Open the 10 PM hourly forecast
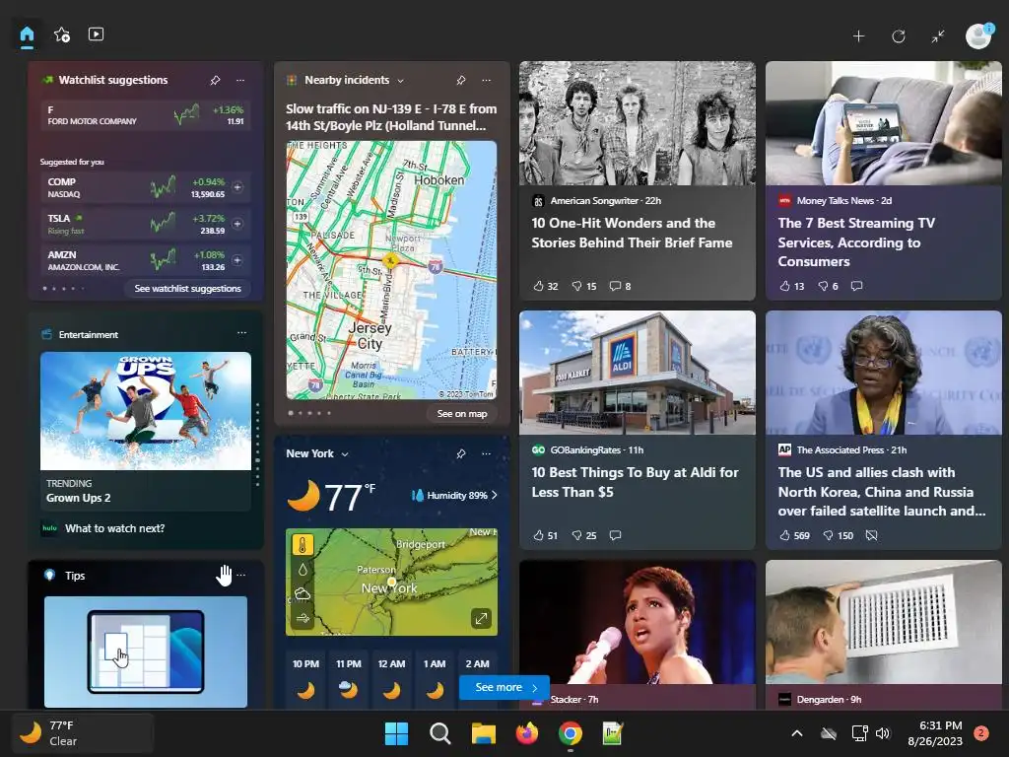The image size is (1009, 757). coord(305,680)
